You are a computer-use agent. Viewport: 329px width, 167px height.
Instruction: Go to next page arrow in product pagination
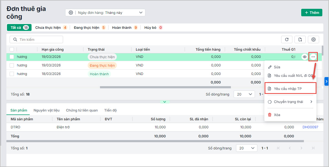click(x=301, y=148)
